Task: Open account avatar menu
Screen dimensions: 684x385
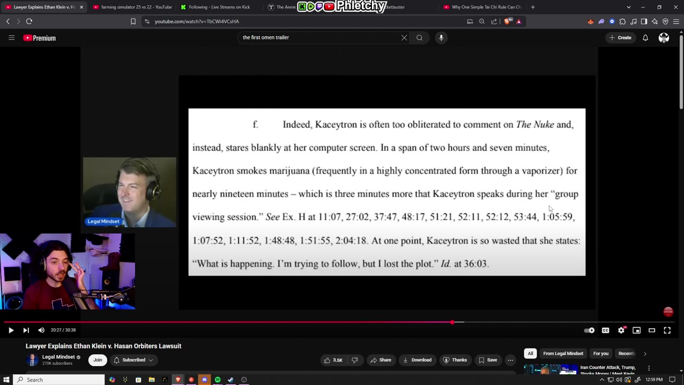Action: [664, 38]
